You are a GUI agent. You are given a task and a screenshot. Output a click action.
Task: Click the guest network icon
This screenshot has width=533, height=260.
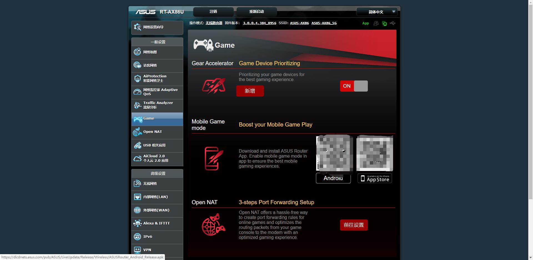tap(137, 65)
